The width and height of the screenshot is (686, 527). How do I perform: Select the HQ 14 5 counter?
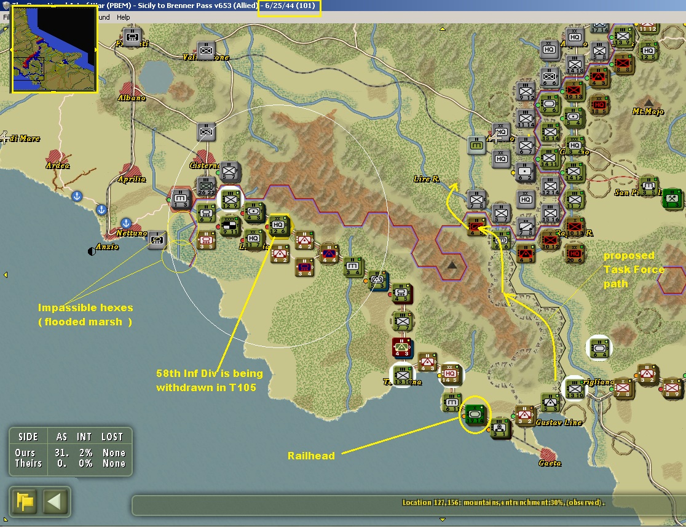point(451,374)
